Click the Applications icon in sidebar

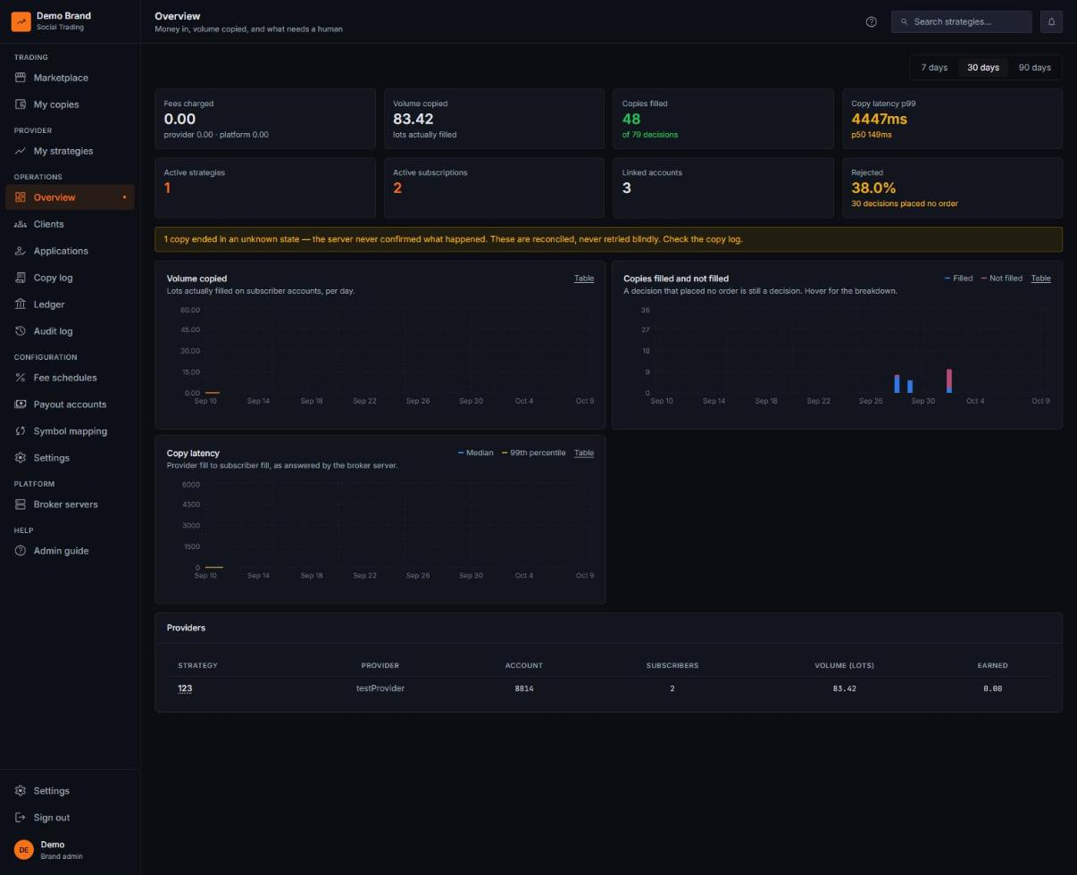tap(21, 251)
